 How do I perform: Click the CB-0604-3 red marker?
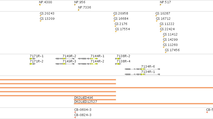75,112
